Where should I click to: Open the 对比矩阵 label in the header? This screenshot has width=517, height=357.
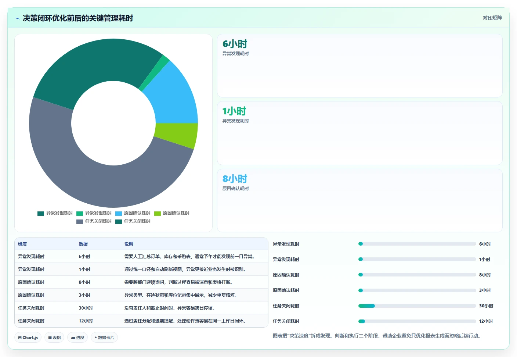point(492,18)
